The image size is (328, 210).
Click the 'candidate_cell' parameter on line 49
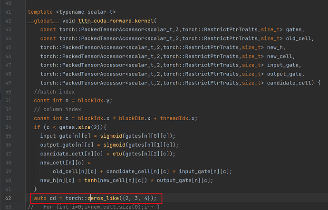289,83
